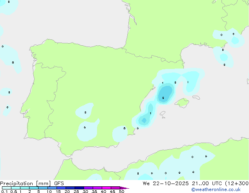This screenshot has height=193, width=249.
Task: Choose the 45–50 mm legend swatch
Action: [x=115, y=188]
